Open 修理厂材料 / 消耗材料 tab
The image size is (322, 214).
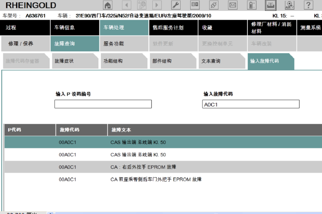point(272,27)
